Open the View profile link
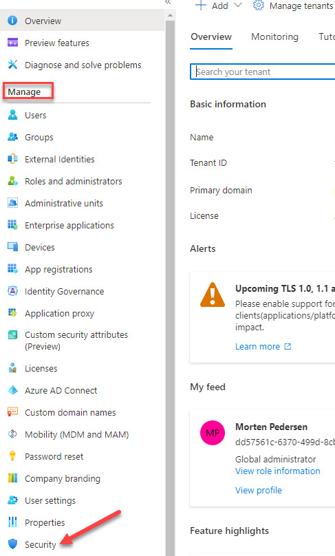This screenshot has height=556, width=335. (259, 490)
